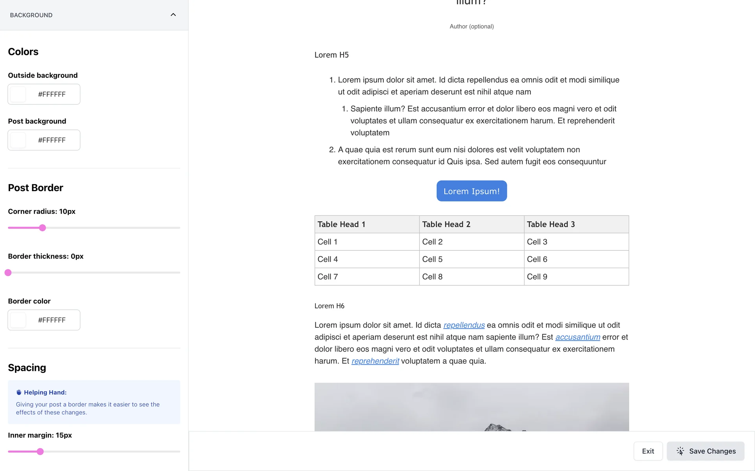Click the Helping Hand icon

coord(18,392)
